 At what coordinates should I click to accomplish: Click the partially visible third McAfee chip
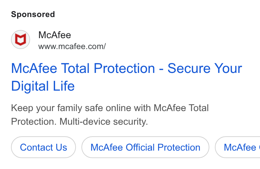(237, 147)
